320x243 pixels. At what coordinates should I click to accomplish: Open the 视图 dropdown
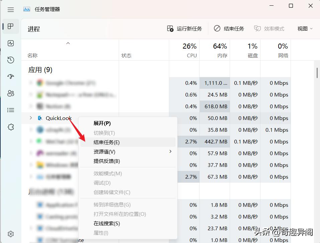coord(304,28)
